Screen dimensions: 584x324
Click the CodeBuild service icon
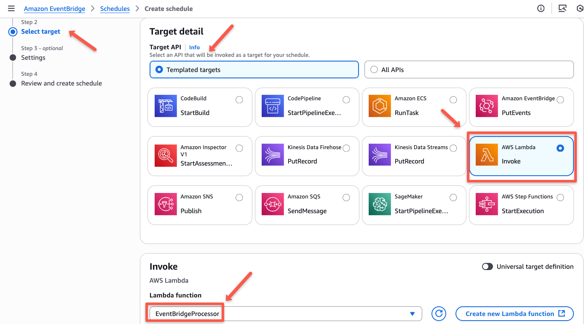[166, 106]
